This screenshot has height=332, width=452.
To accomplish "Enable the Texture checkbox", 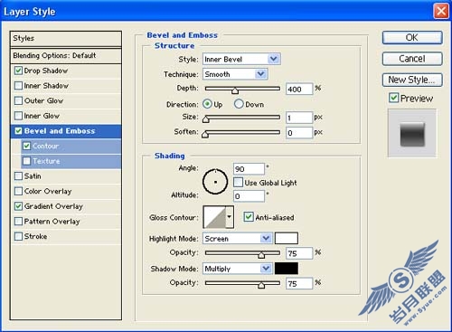I will [26, 161].
